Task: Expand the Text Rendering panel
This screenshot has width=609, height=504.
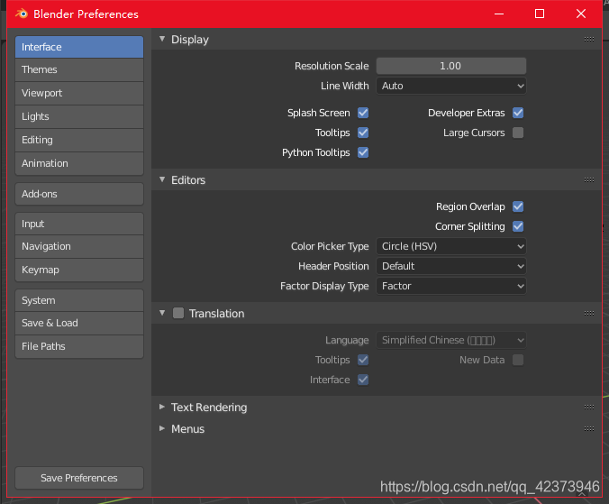Action: [x=162, y=408]
